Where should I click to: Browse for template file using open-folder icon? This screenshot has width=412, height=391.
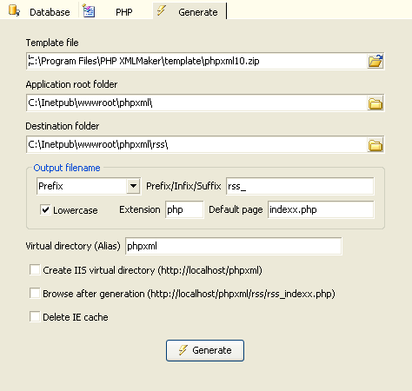(x=375, y=61)
